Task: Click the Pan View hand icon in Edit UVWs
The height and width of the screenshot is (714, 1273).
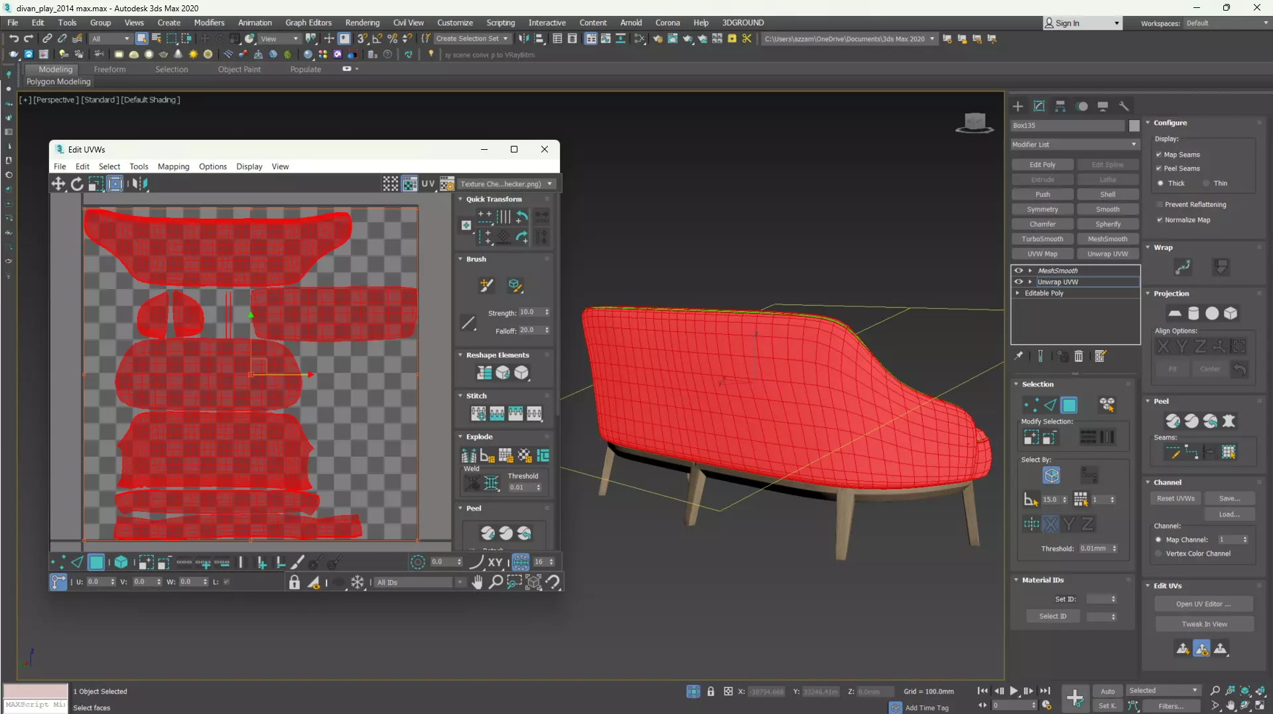Action: coord(477,582)
